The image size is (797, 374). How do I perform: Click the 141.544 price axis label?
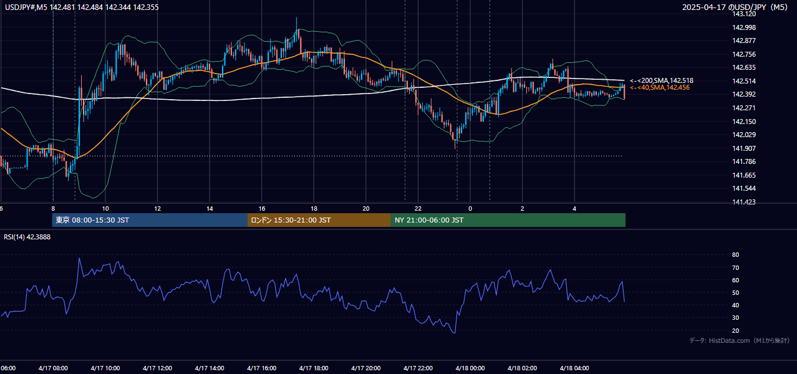point(743,188)
